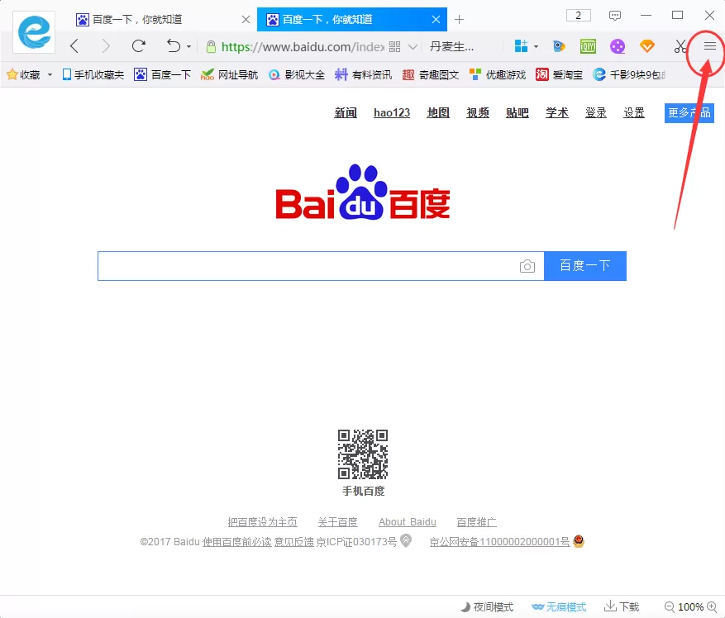This screenshot has height=618, width=725.
Task: Open the 下载 downloads panel
Action: [622, 606]
